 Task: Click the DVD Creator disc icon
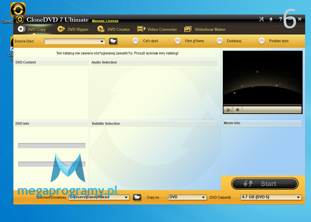point(101,29)
